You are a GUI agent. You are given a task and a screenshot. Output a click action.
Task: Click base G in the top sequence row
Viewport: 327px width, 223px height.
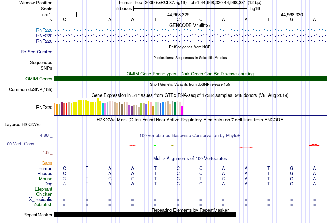point(292,20)
